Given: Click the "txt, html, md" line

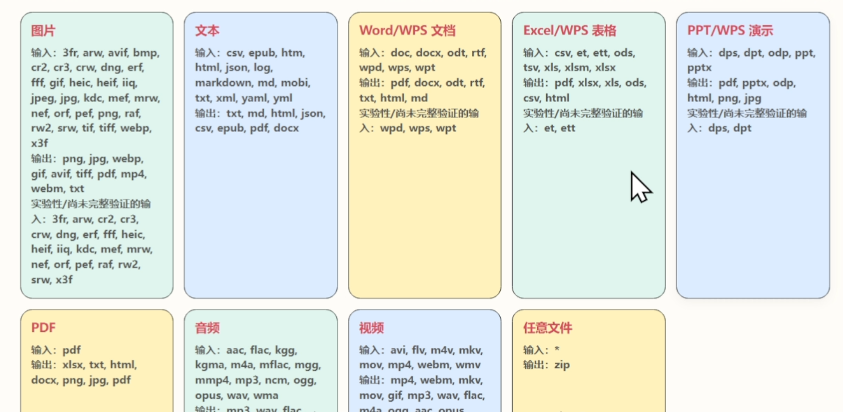Looking at the screenshot, I should click(x=394, y=98).
